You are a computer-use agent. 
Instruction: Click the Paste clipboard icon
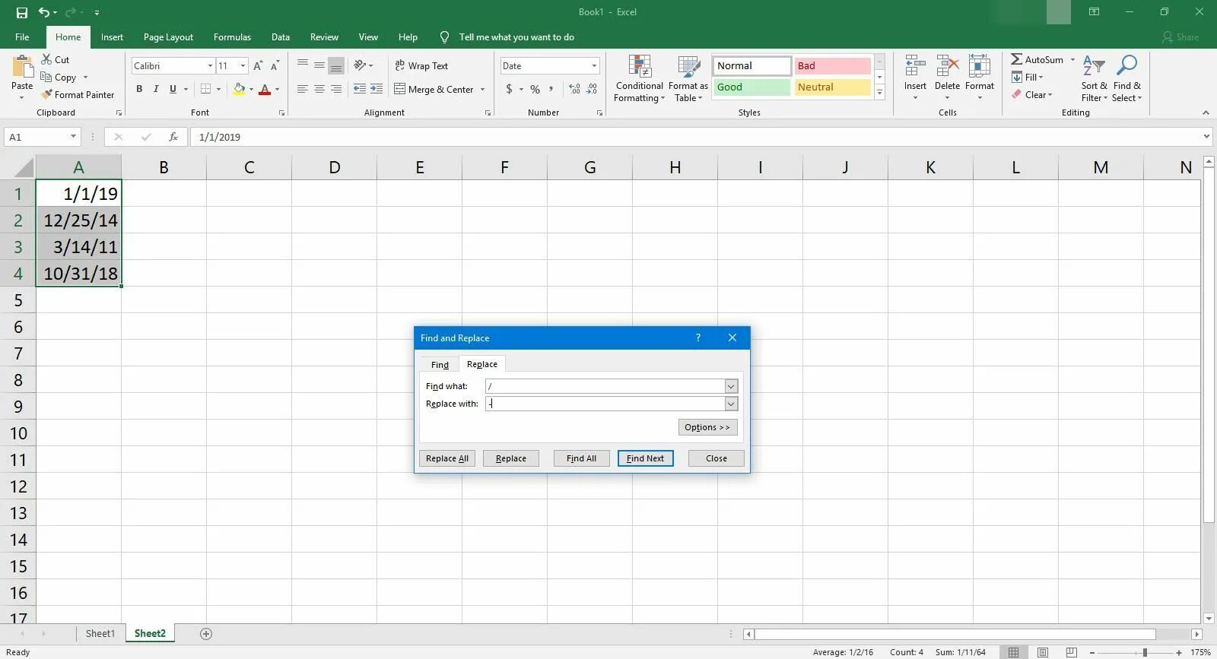tap(22, 68)
